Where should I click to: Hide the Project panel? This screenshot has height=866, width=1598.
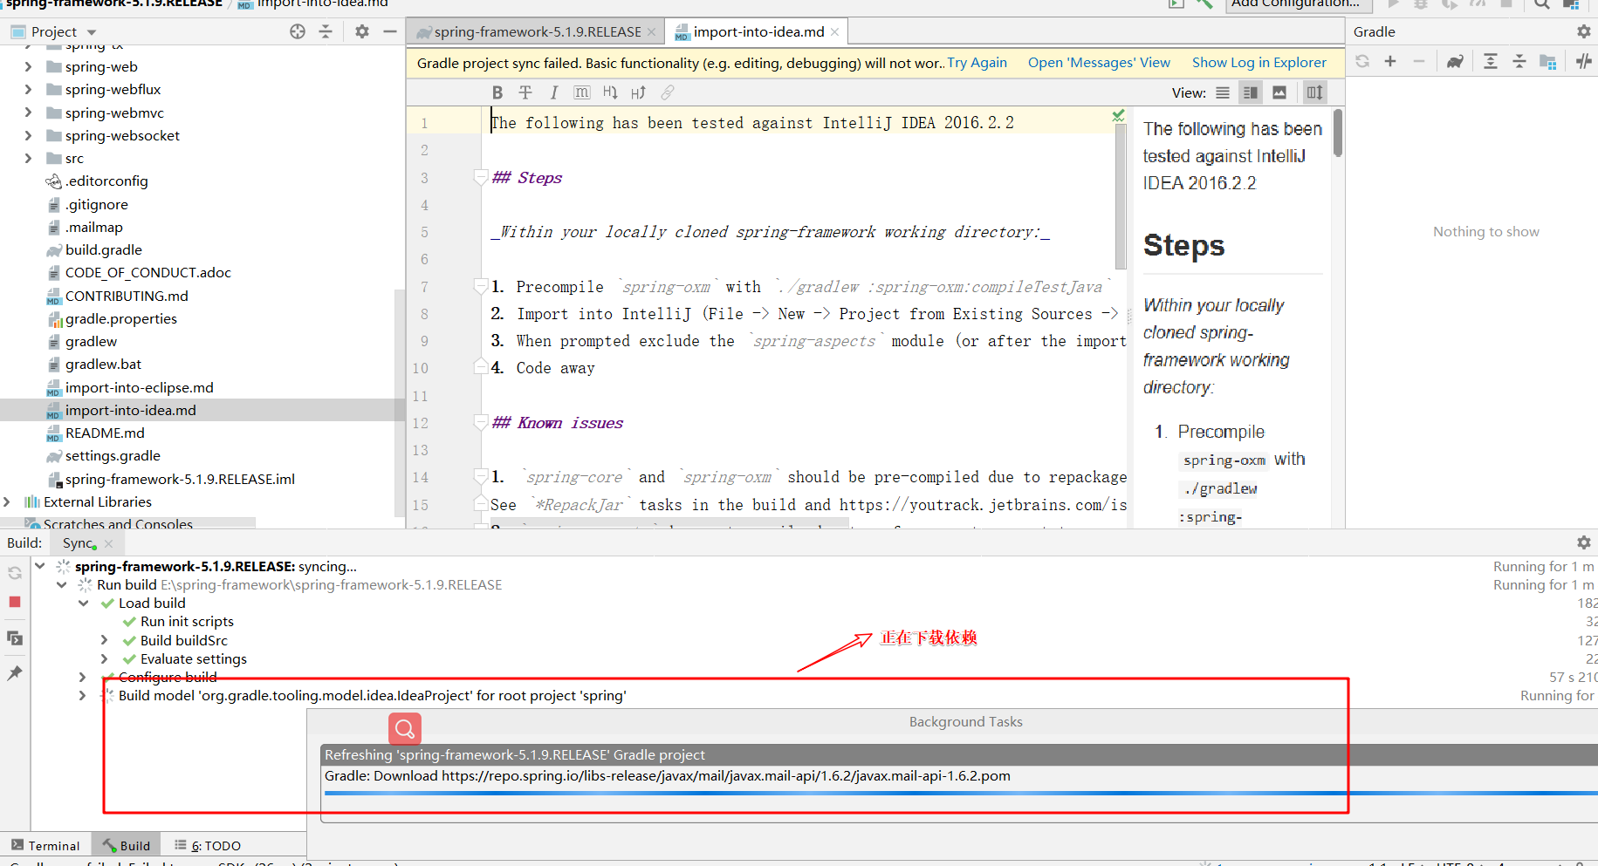[390, 31]
